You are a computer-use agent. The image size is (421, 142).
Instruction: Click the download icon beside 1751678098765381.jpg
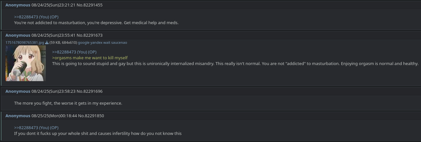pos(47,43)
